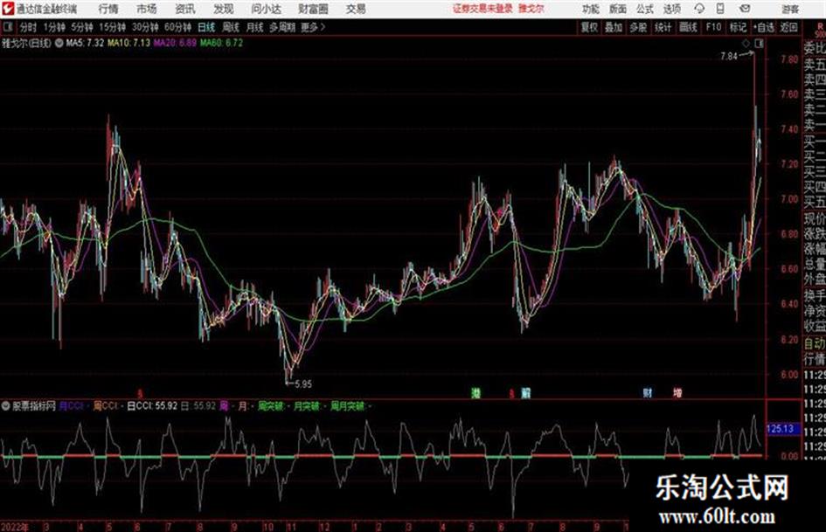Click the 画线 drawing toolbar button
This screenshot has height=532, width=826.
pyautogui.click(x=688, y=27)
